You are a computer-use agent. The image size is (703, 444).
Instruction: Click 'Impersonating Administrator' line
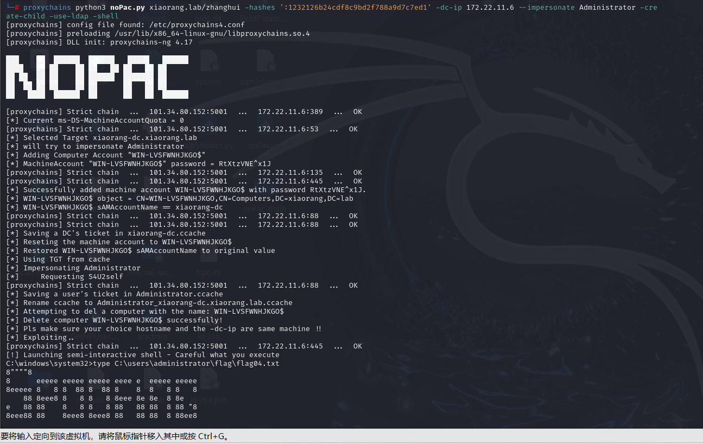coord(73,268)
